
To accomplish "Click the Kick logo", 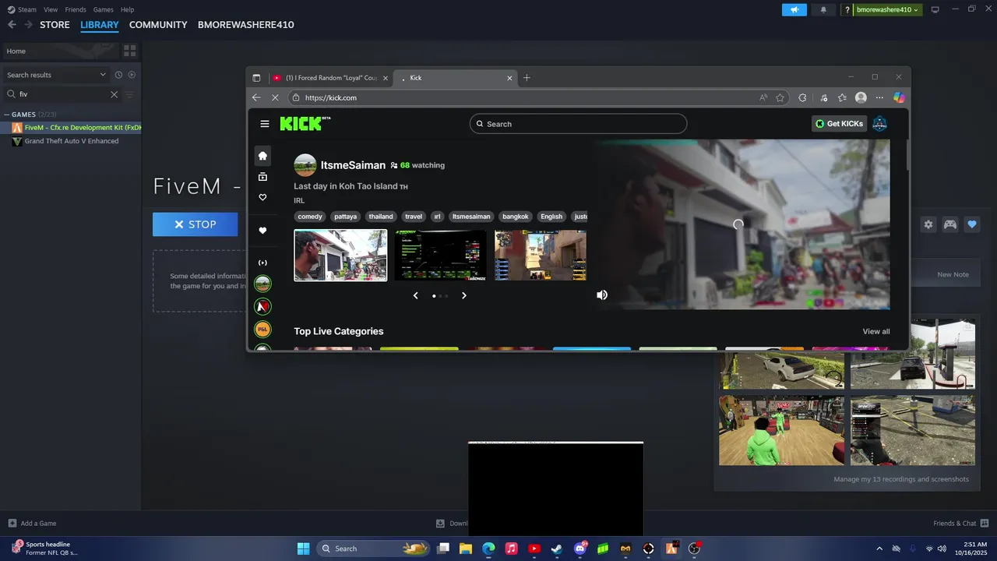I will pyautogui.click(x=305, y=123).
